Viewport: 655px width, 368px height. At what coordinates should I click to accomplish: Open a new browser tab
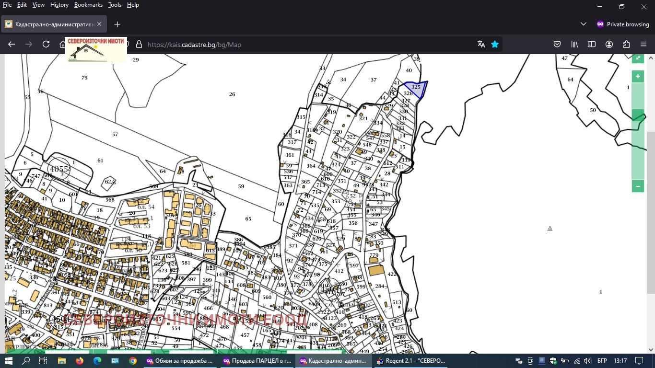pyautogui.click(x=117, y=24)
